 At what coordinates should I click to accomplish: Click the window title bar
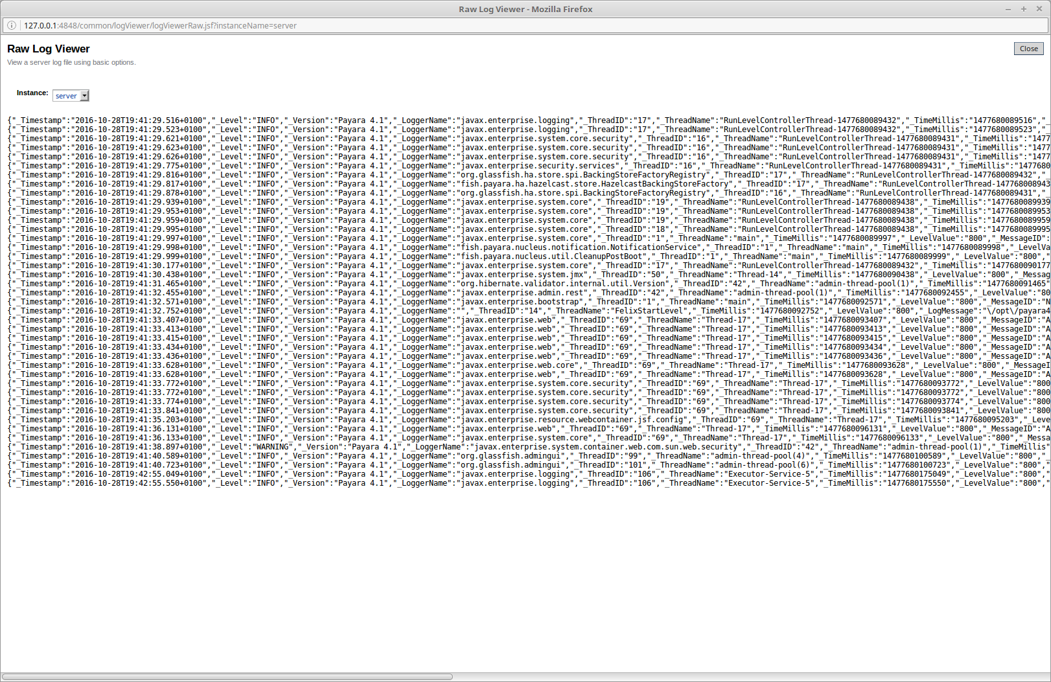525,9
